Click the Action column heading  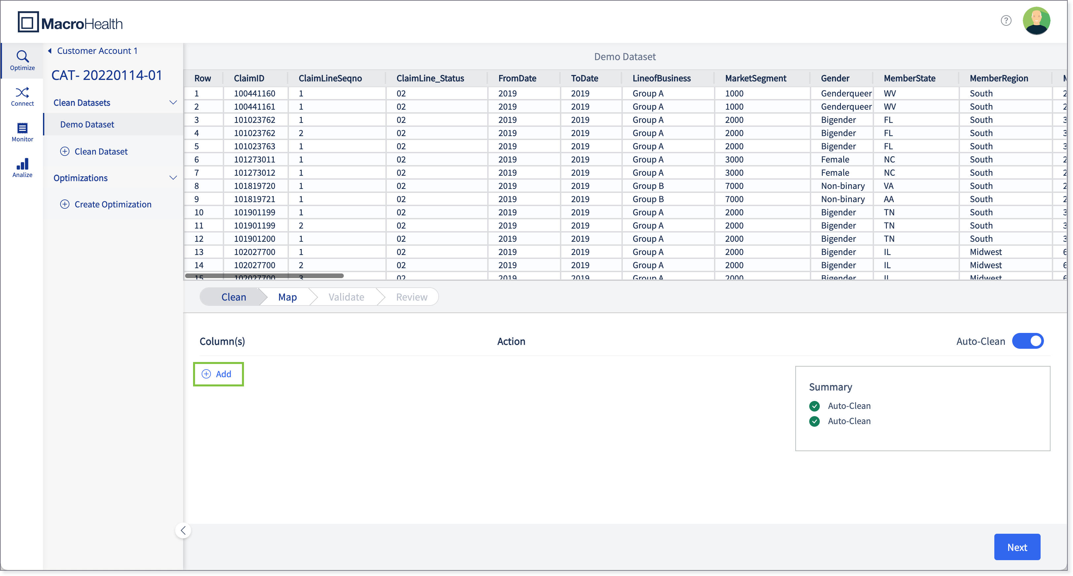[x=511, y=341]
